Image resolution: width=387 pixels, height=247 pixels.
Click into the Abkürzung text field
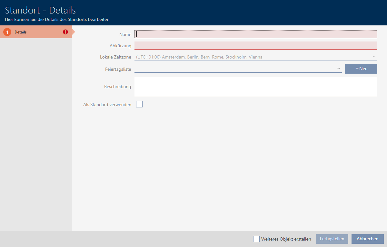coord(255,45)
